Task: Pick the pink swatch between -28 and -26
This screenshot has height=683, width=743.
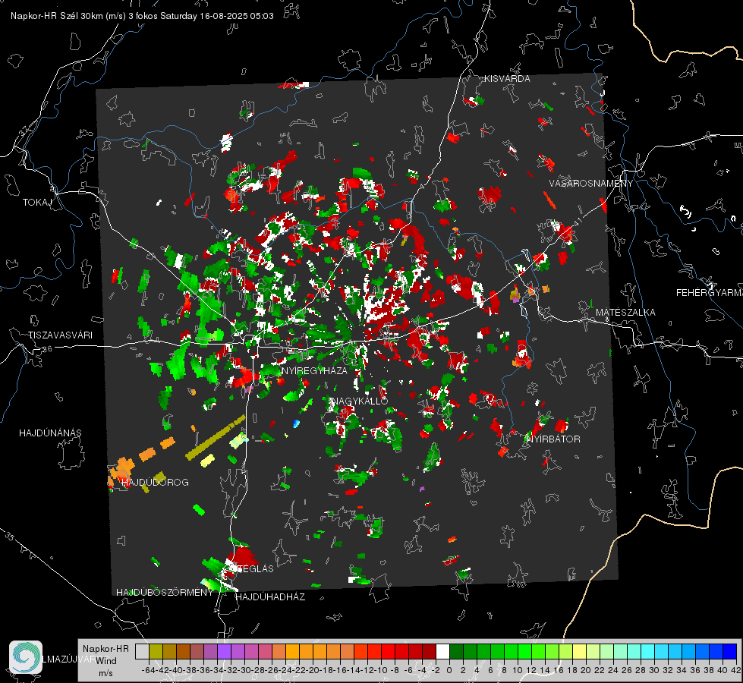Action: pos(265,651)
